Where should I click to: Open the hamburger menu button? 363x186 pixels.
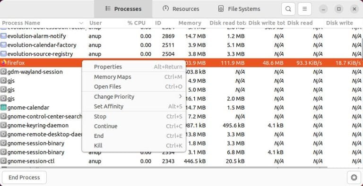pos(305,9)
